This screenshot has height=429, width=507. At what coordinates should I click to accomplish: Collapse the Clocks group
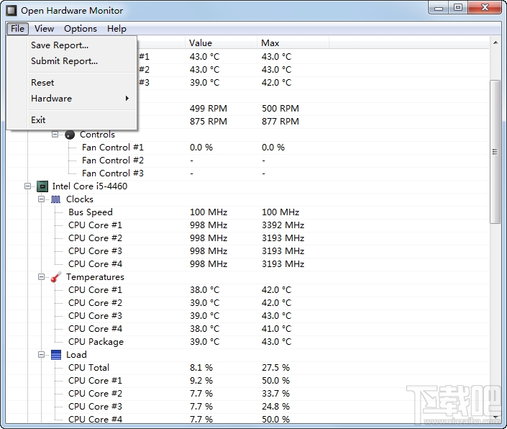[x=42, y=199]
